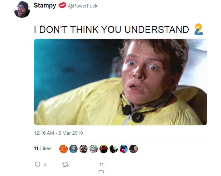Open the fourth liker's colorful avatar
Viewport: 221px width, 176px height.
coord(94,149)
